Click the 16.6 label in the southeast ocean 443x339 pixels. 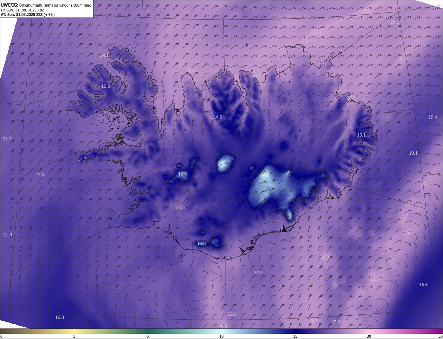pos(423,285)
